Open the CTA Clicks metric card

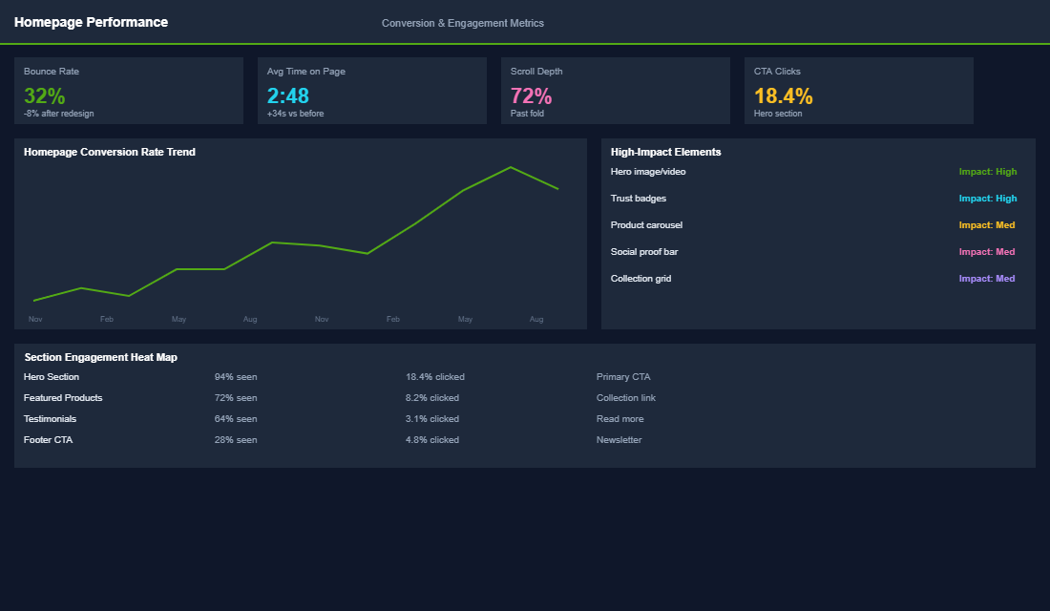859,91
